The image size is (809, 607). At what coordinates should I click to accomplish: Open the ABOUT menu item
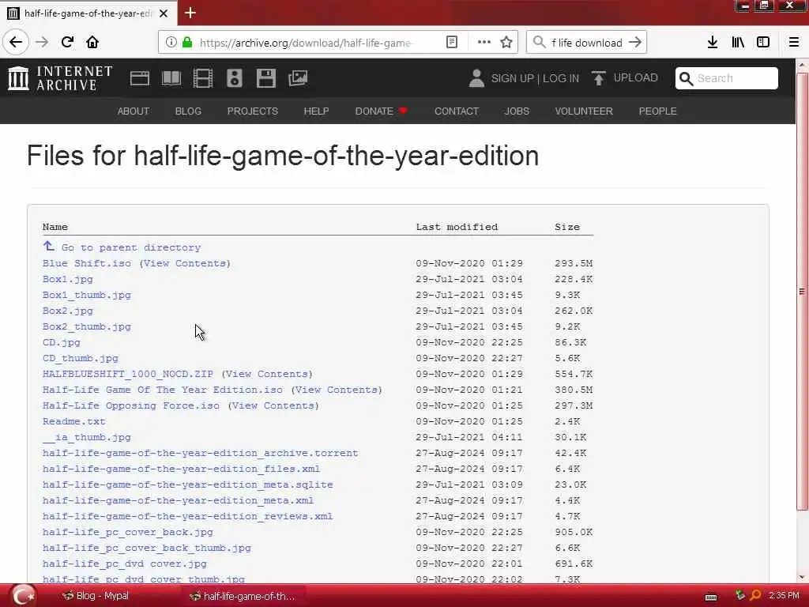coord(133,111)
